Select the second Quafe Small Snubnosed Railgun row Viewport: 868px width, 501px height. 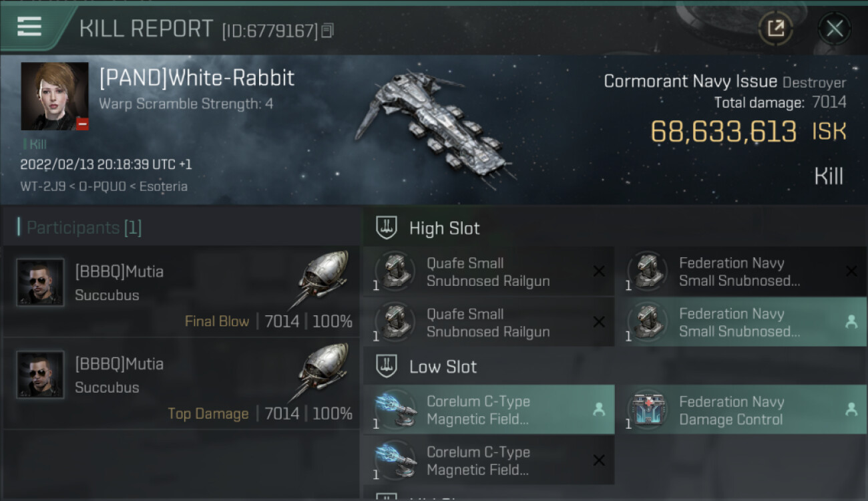489,322
